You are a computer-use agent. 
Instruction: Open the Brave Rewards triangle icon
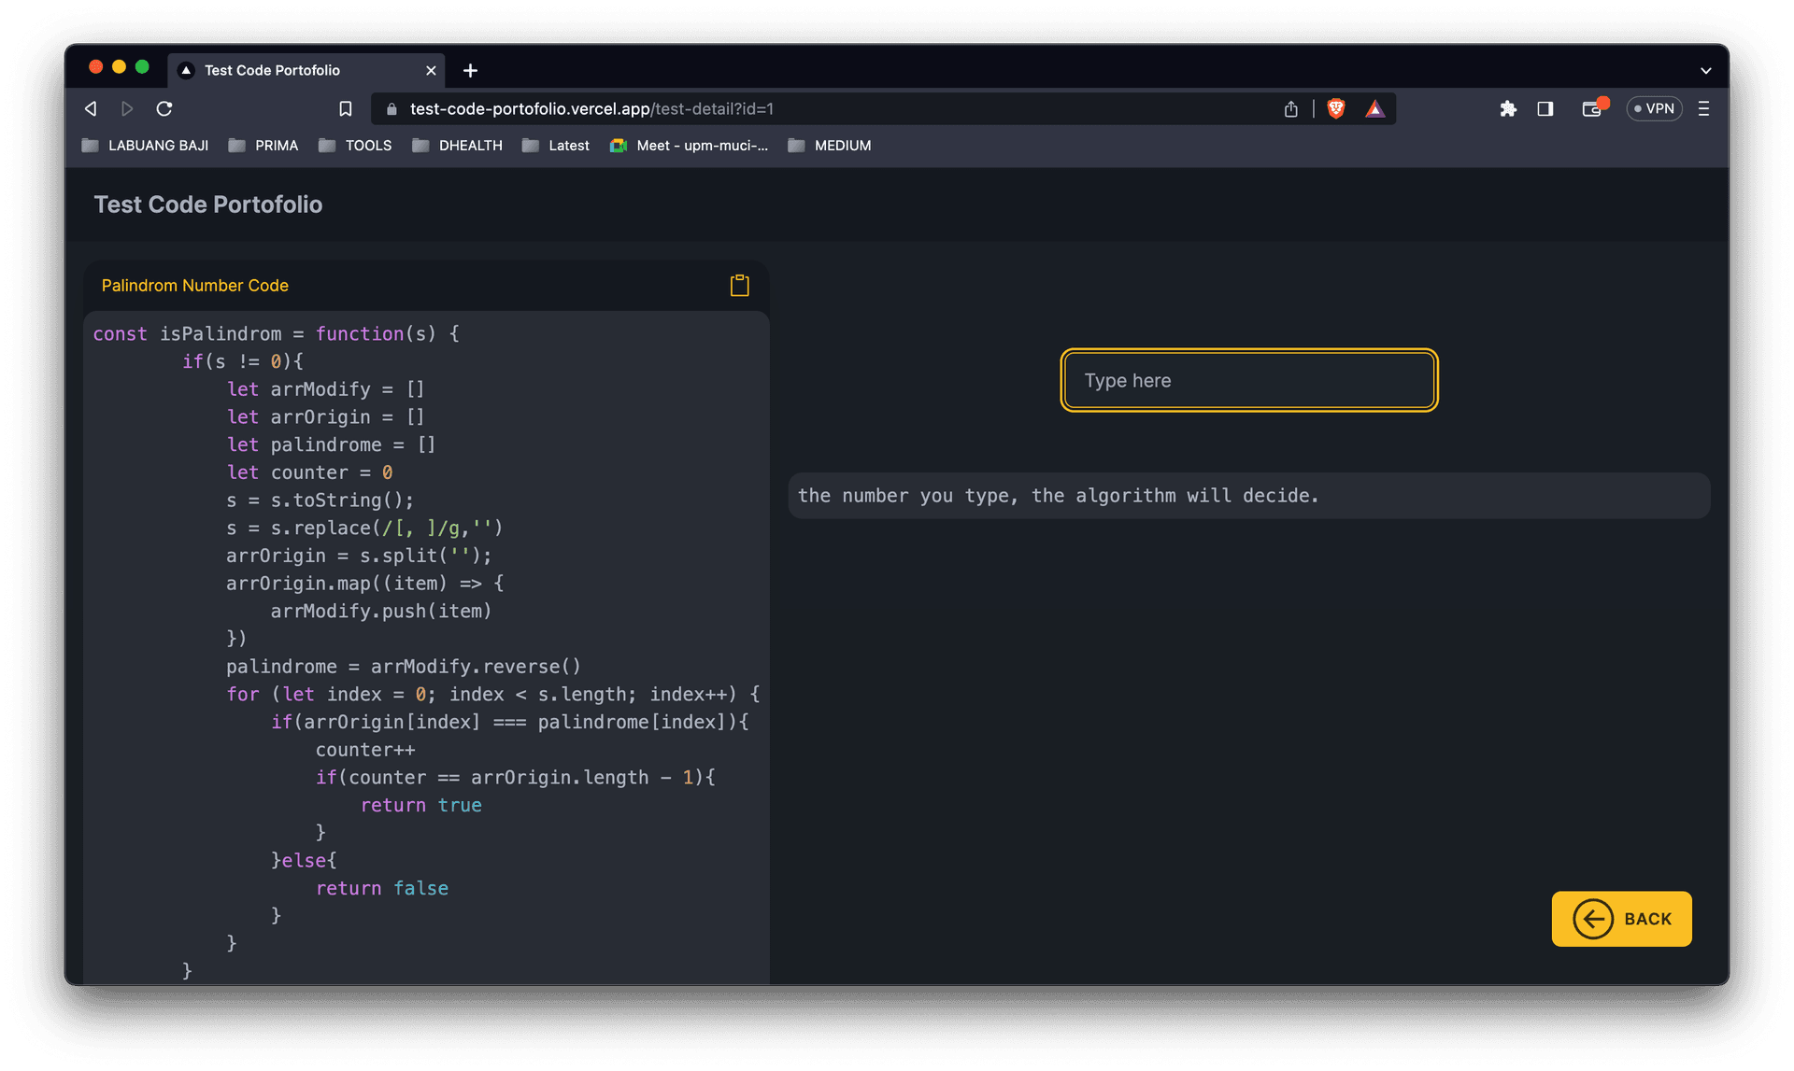pos(1374,109)
